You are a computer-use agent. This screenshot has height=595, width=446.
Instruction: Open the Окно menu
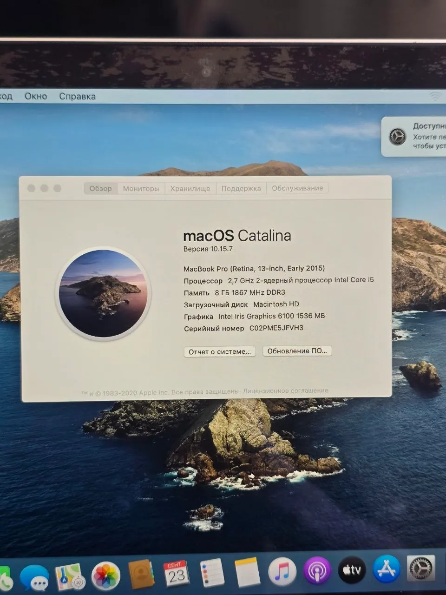36,96
